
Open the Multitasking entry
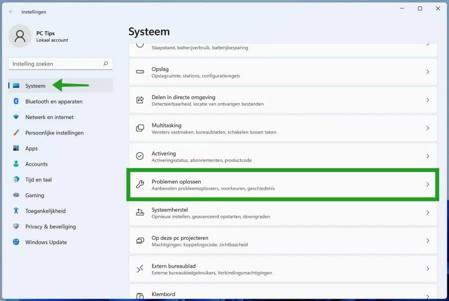[x=283, y=128]
